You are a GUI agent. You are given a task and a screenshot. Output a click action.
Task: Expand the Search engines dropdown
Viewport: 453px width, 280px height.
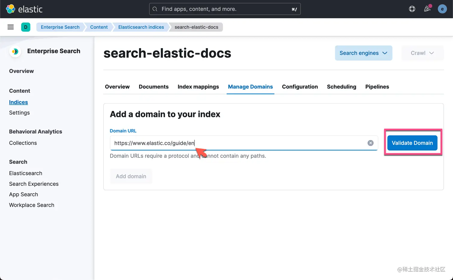[363, 53]
